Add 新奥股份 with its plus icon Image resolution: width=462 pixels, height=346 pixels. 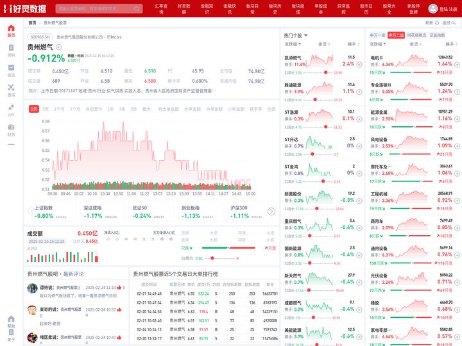(359, 201)
